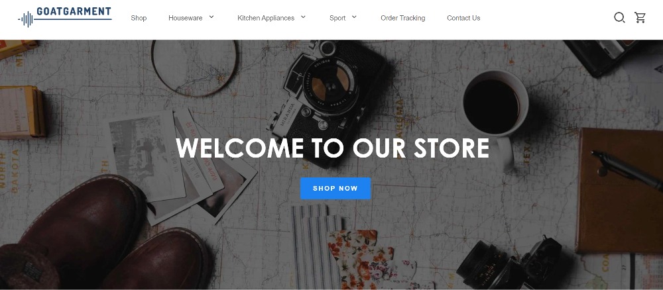Open the shopping cart icon
663x290 pixels.
(x=640, y=18)
